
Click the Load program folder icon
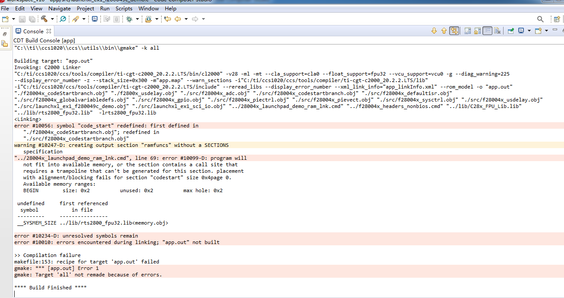coord(148,19)
